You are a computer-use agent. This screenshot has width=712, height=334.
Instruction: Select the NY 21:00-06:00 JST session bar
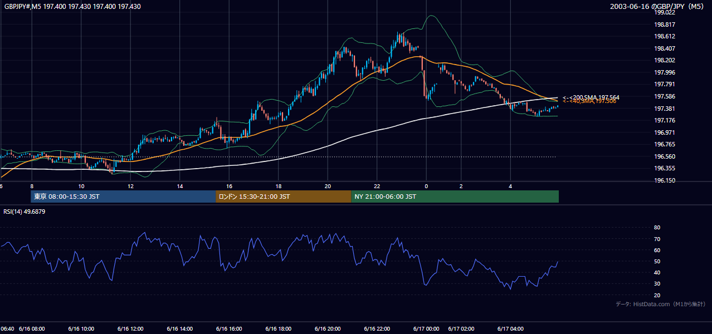(455, 197)
